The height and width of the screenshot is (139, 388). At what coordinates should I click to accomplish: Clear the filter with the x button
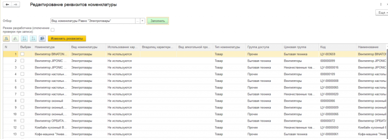[142, 21]
